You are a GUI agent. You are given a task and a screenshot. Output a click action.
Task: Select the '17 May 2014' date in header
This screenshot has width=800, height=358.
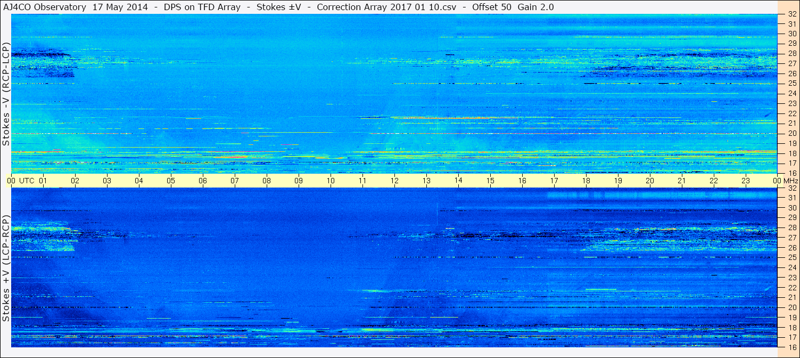click(x=120, y=7)
